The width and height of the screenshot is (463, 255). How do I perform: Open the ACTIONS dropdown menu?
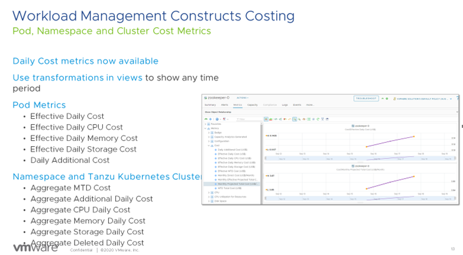tap(242, 98)
